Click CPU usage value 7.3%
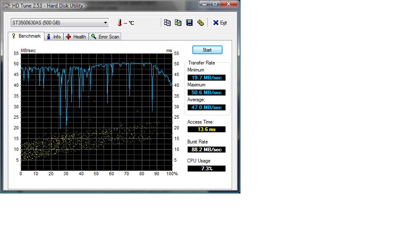 206,169
